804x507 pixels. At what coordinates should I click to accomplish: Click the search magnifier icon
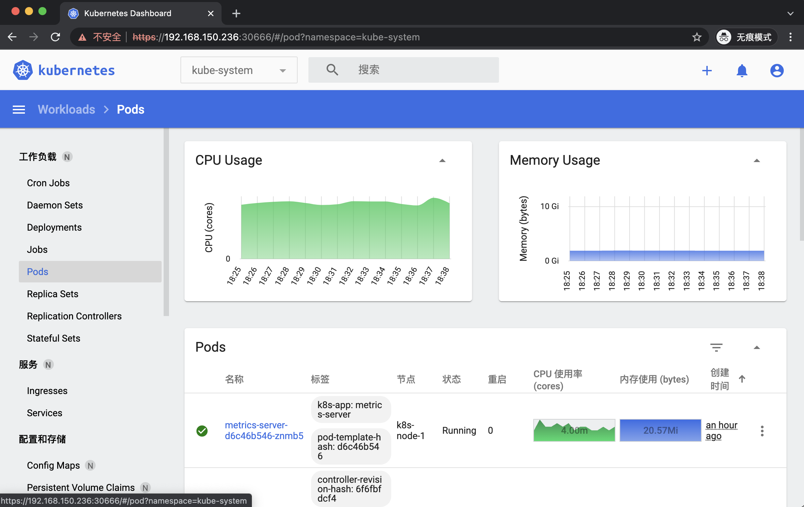click(x=332, y=70)
